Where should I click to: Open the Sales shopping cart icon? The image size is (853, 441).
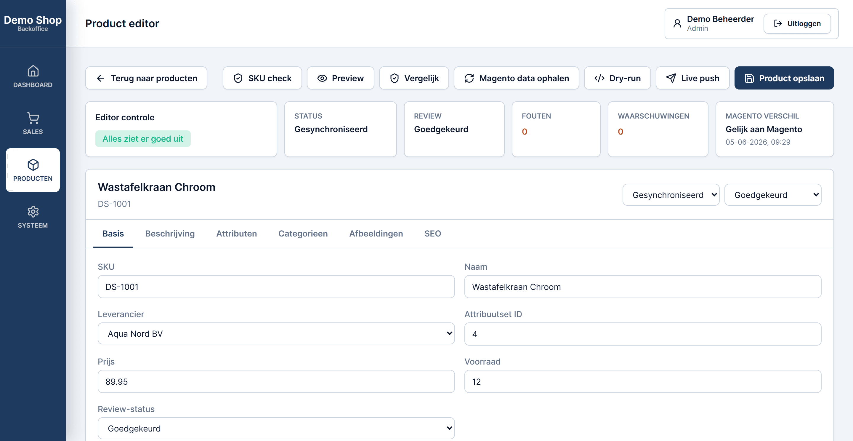33,118
